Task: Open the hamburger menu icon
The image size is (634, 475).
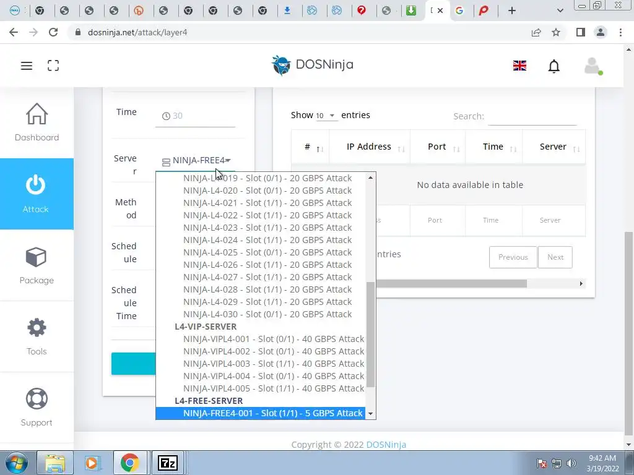Action: [x=27, y=66]
